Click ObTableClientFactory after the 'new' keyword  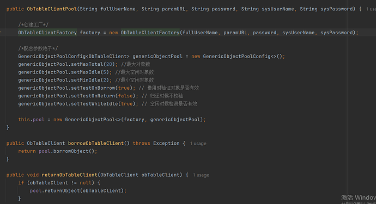[x=150, y=33]
